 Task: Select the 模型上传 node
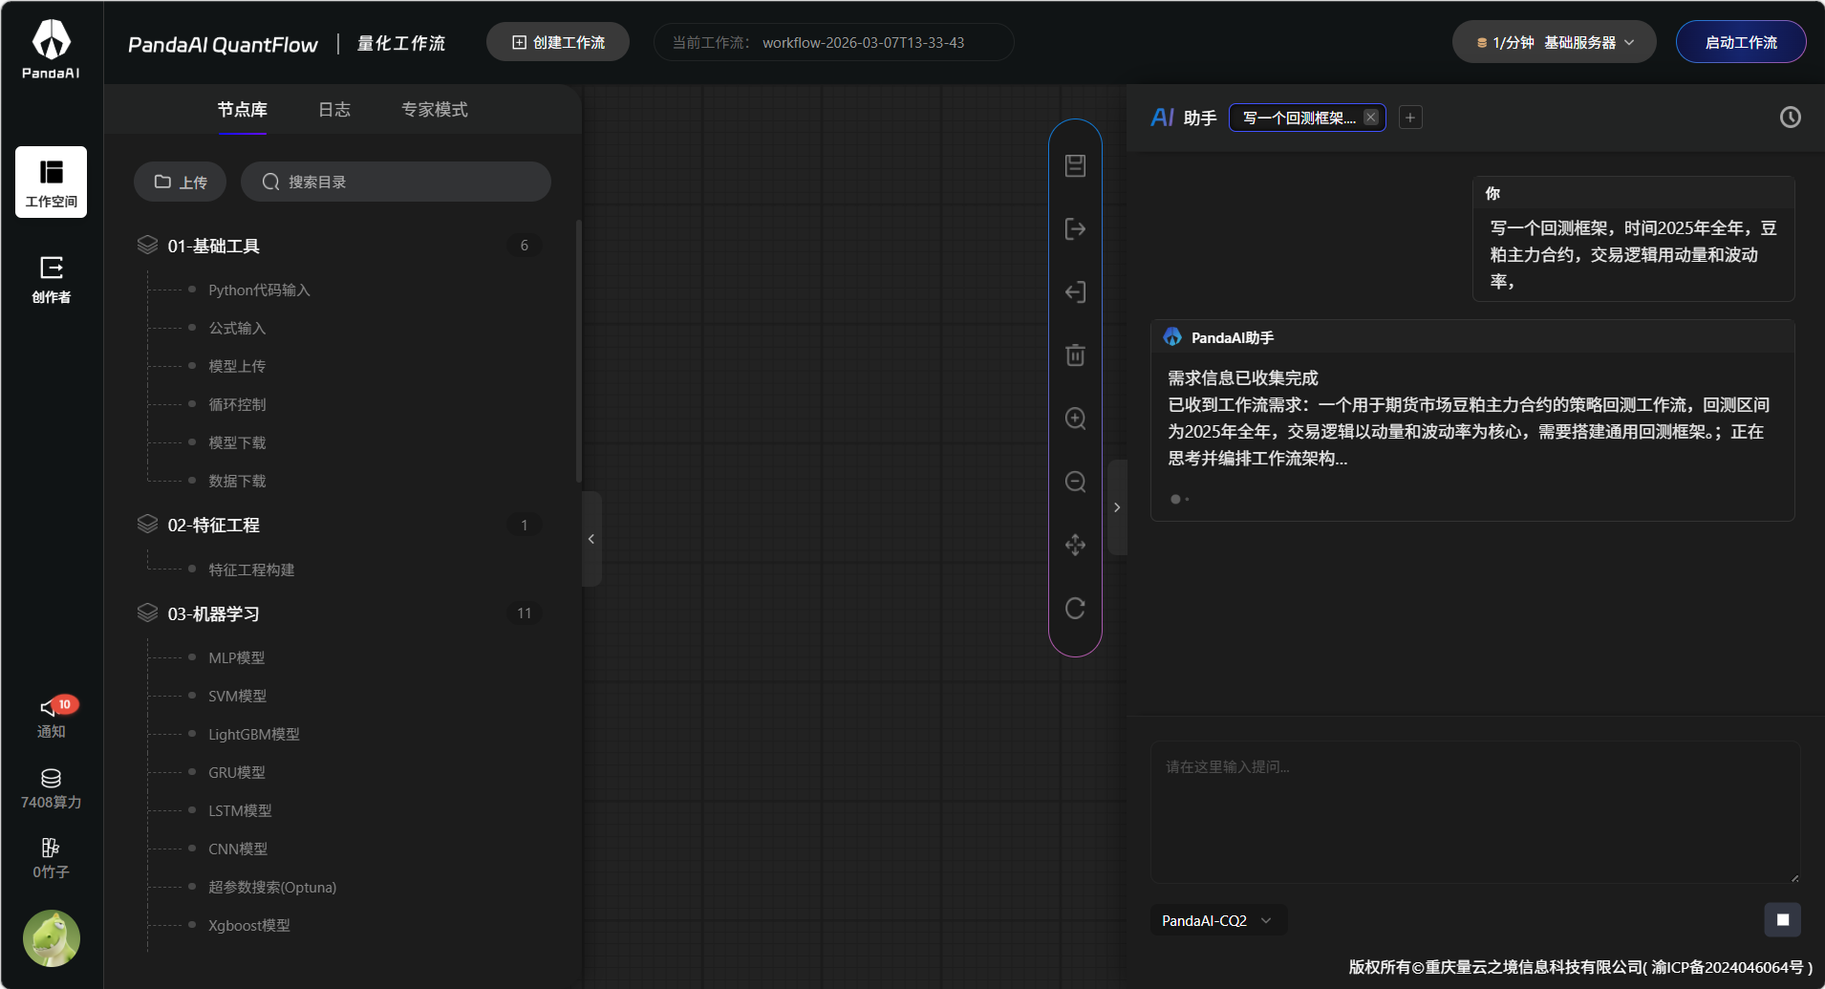237,366
